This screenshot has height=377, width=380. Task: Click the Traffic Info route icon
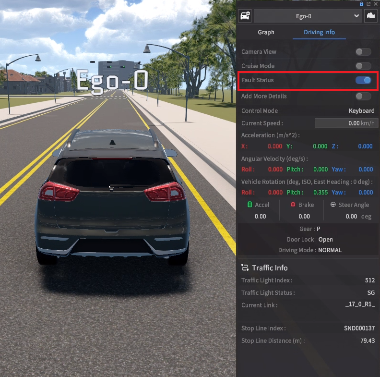coord(245,268)
